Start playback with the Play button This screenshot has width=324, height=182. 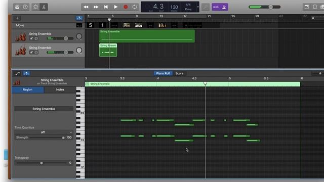click(116, 7)
